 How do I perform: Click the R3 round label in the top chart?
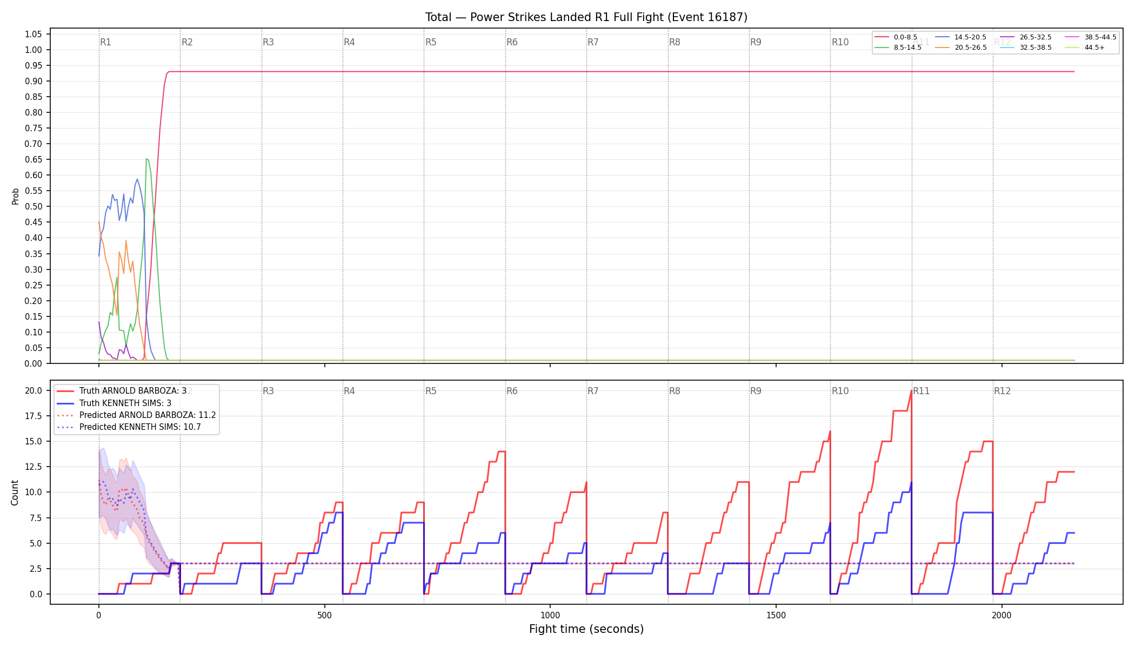(269, 42)
